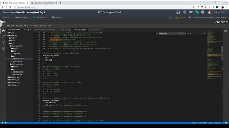Click the code minimap preview
The width and height of the screenshot is (229, 128).
pos(214,56)
